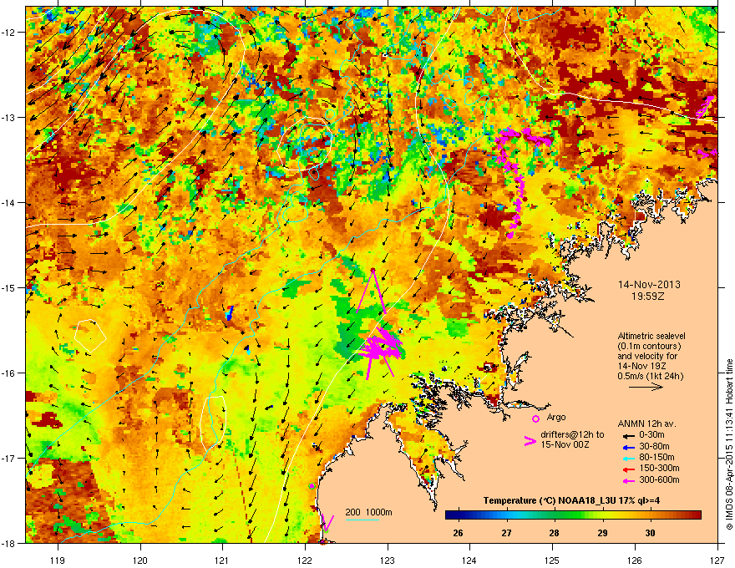The width and height of the screenshot is (735, 568).
Task: Click the colorbar tick label '30'
Action: click(x=650, y=533)
